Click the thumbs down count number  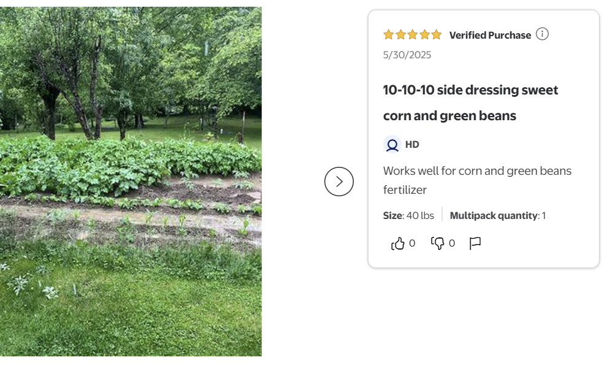tap(452, 243)
